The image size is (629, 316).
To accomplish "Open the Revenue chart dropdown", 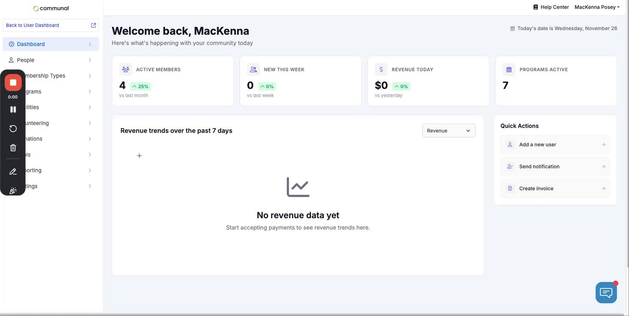I will coord(449,131).
